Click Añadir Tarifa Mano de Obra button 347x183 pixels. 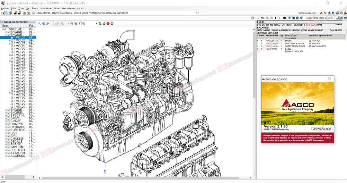319,18
